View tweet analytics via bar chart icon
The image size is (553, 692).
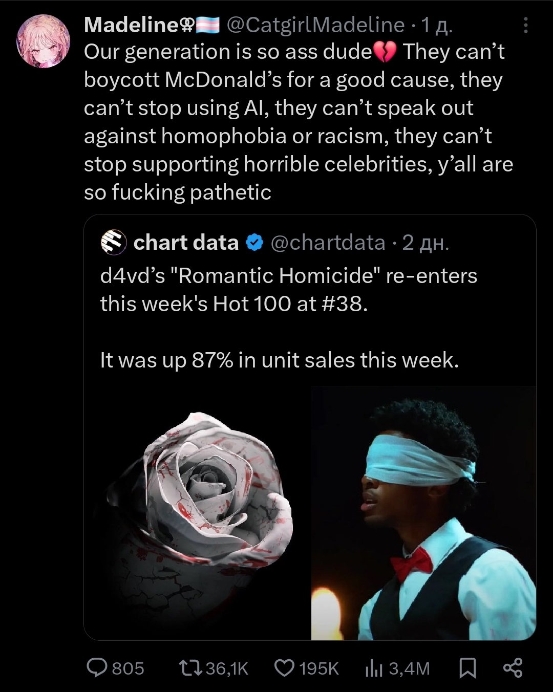(x=374, y=667)
